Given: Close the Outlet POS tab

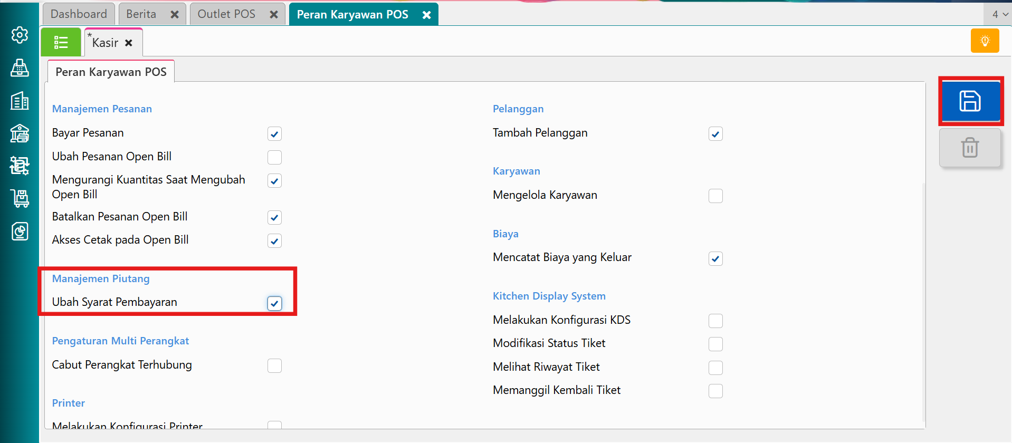Looking at the screenshot, I should (x=274, y=15).
